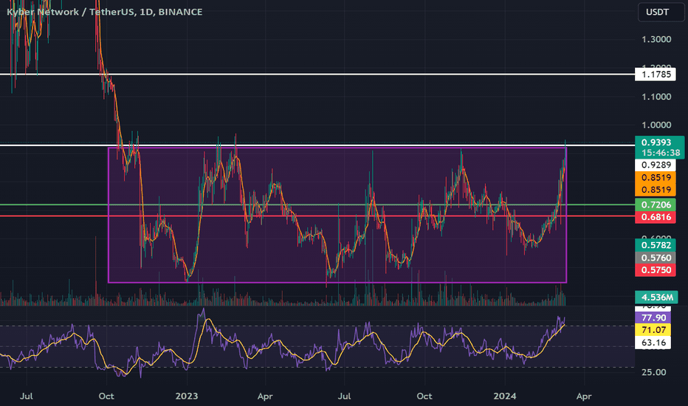Select the 0.5750 red price label
This screenshot has height=406, width=688.
pos(656,270)
